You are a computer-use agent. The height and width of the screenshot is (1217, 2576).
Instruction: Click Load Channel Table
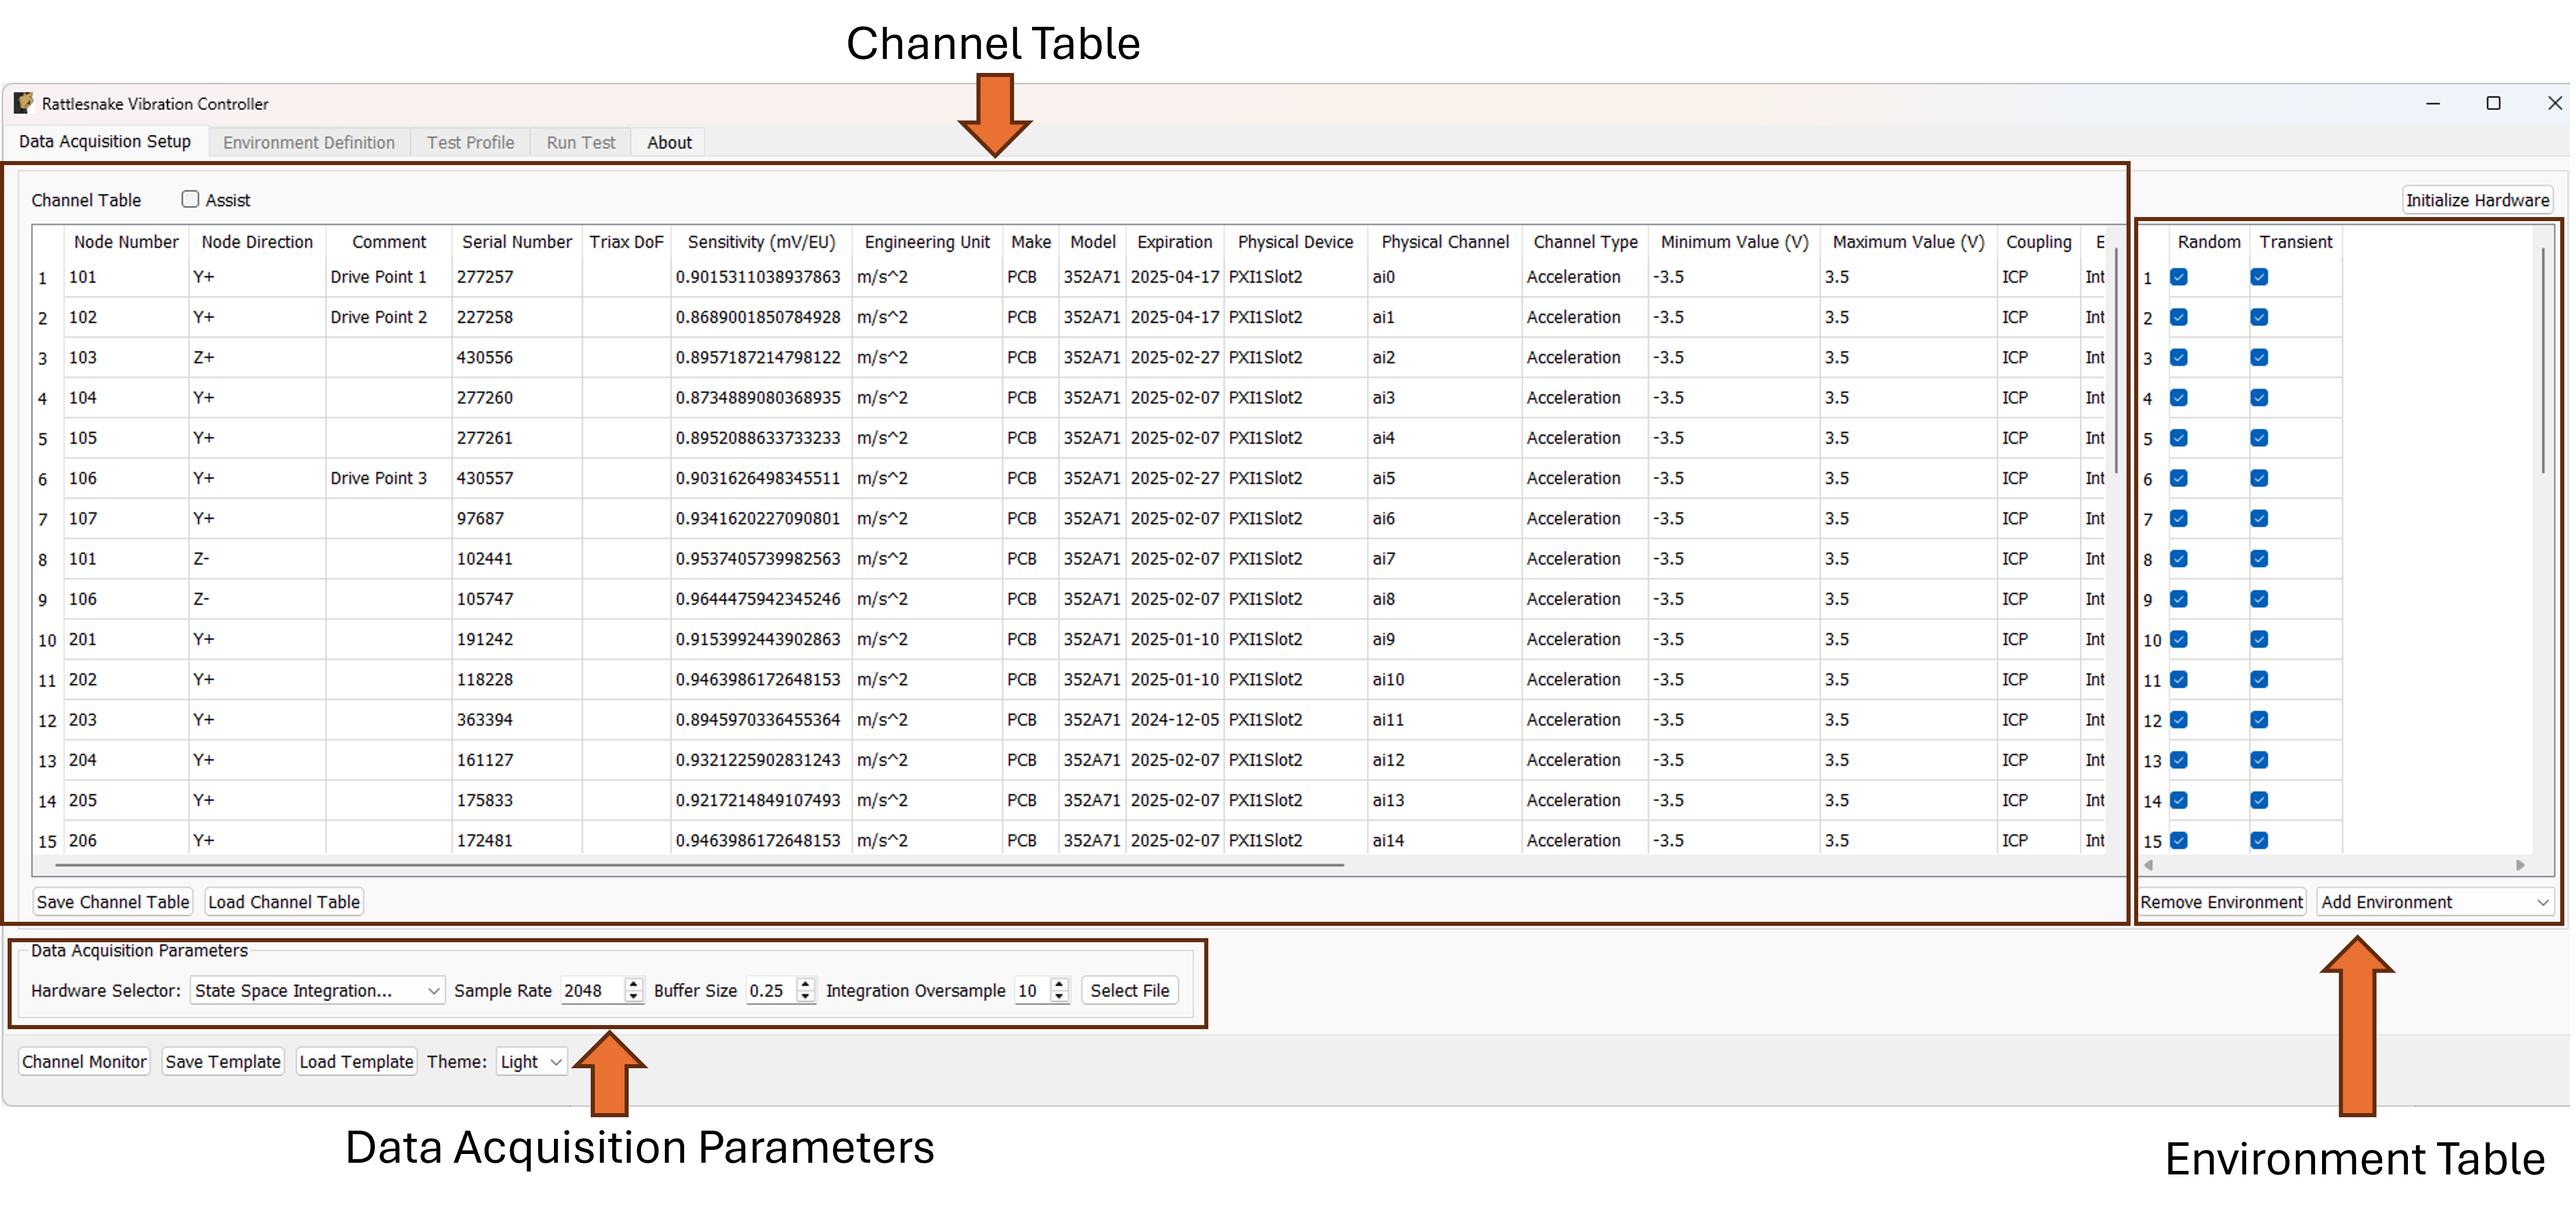(x=284, y=903)
